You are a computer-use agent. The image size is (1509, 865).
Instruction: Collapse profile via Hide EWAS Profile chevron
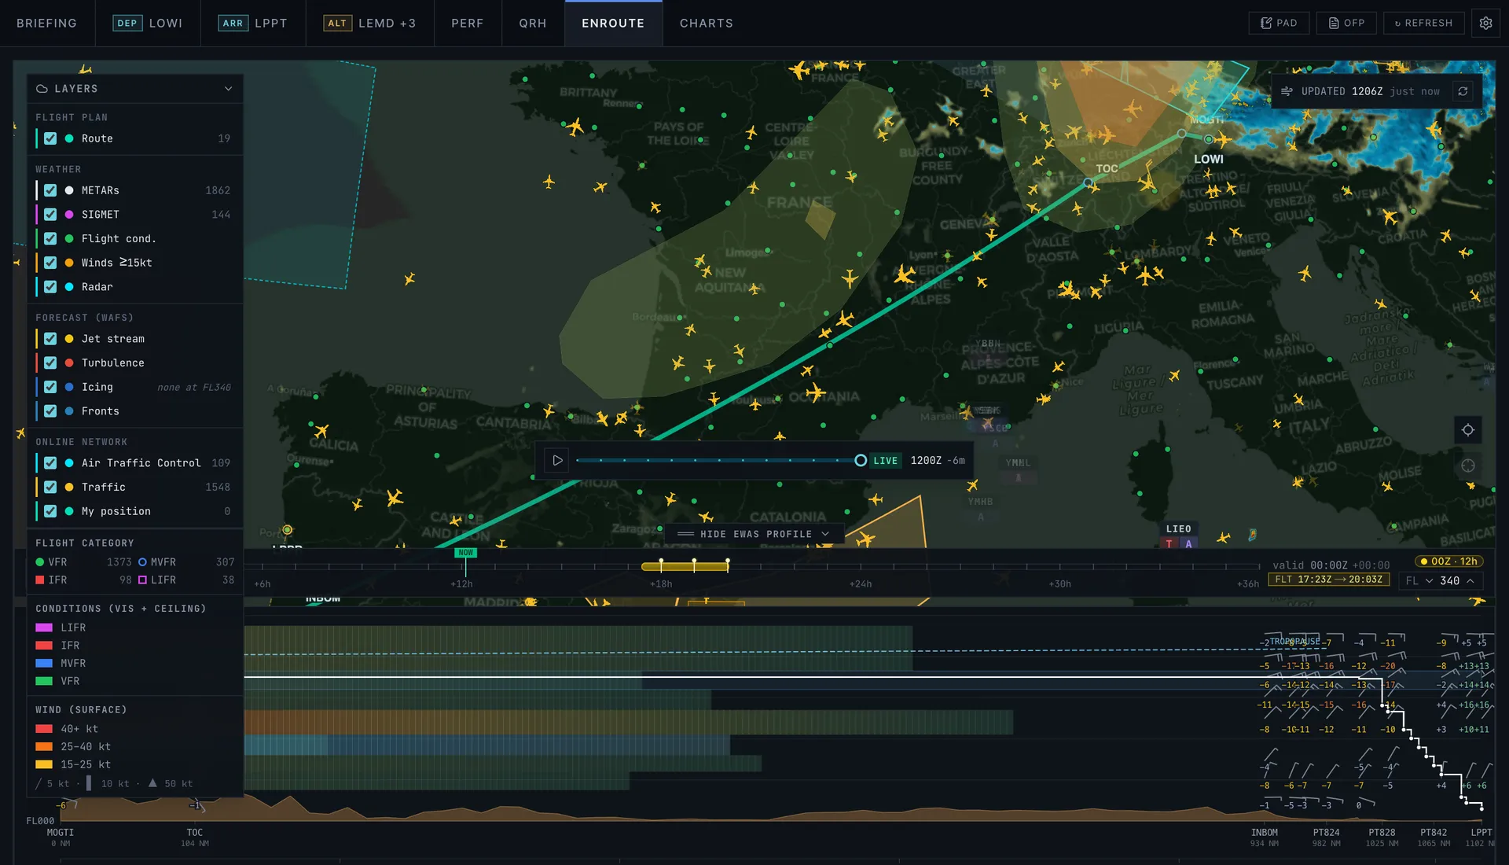pyautogui.click(x=825, y=534)
